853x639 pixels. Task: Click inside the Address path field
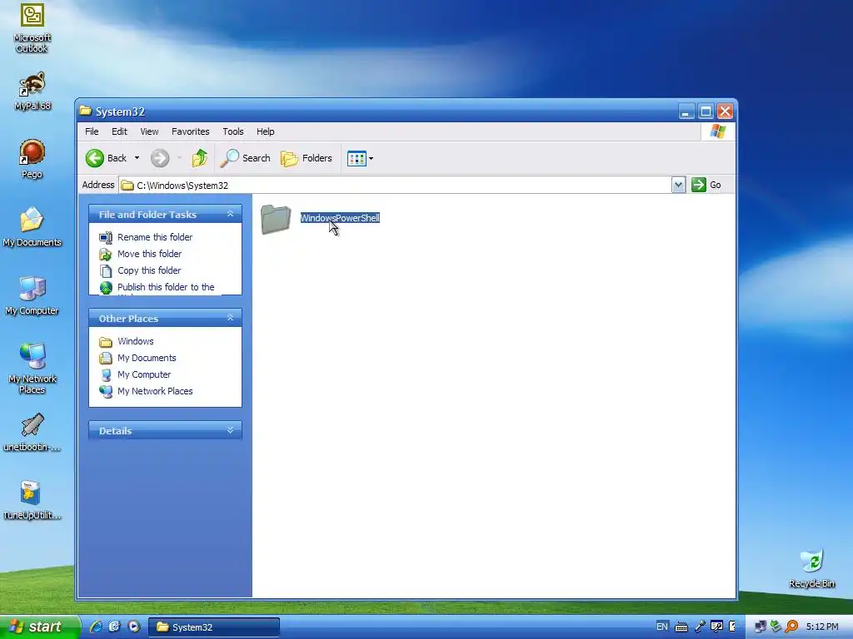(395, 186)
